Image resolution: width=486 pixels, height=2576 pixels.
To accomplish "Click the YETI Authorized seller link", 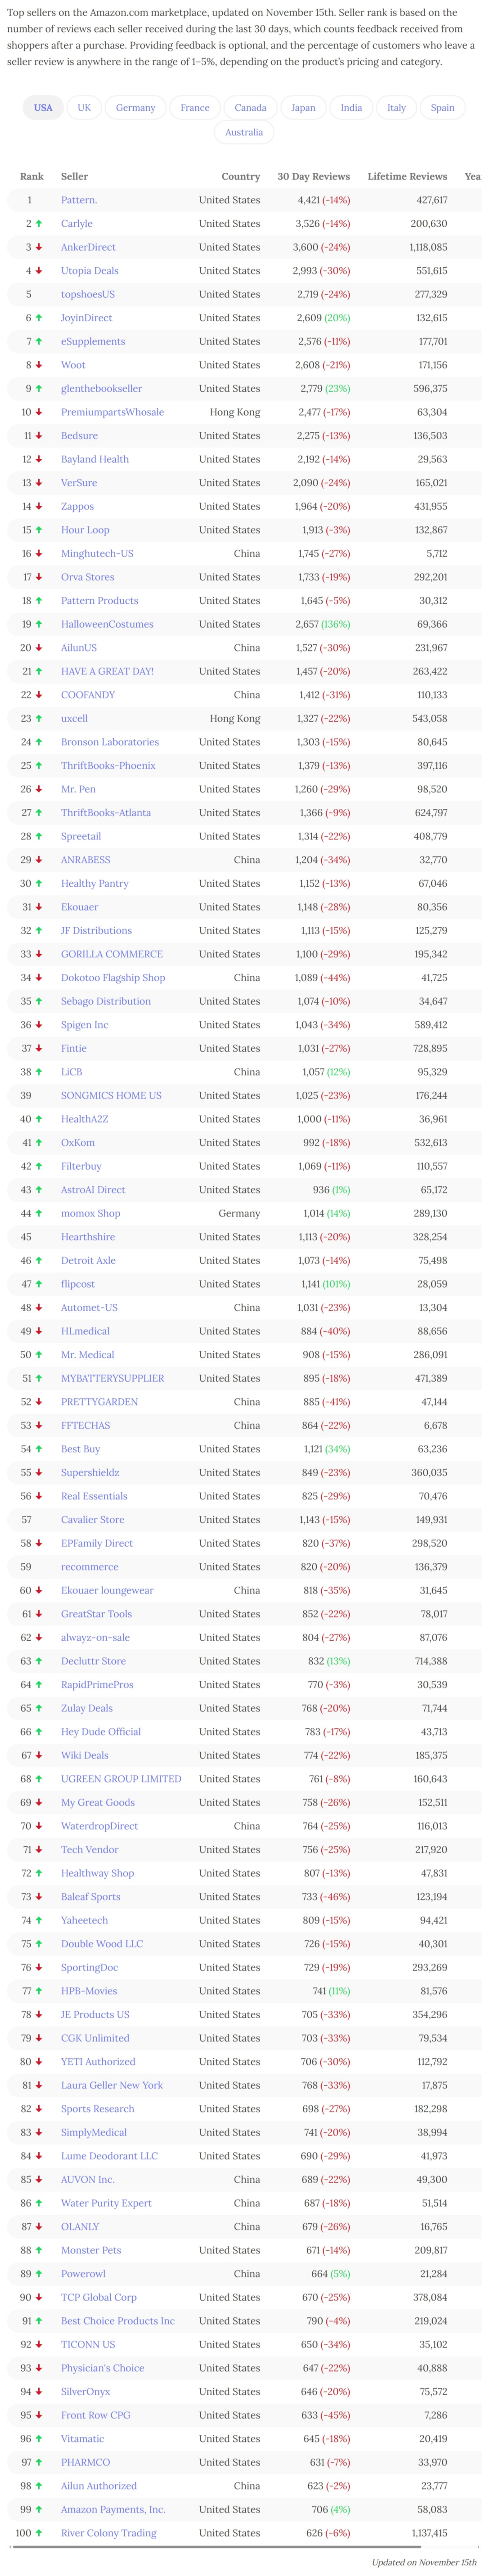I will pos(98,2062).
